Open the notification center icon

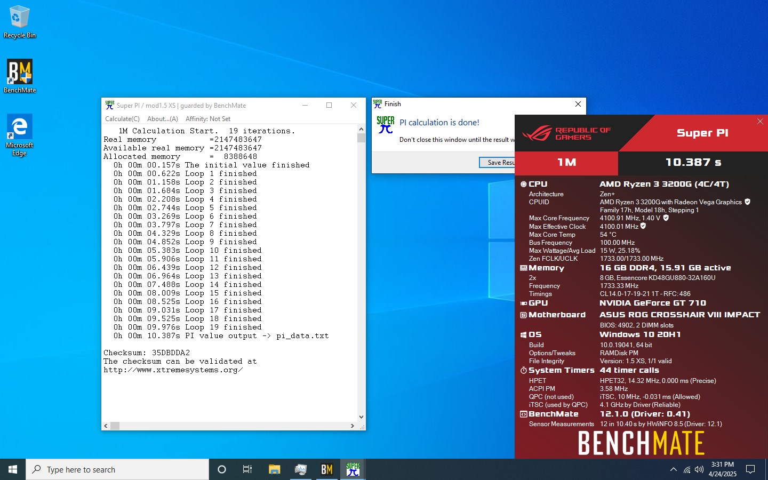point(750,469)
